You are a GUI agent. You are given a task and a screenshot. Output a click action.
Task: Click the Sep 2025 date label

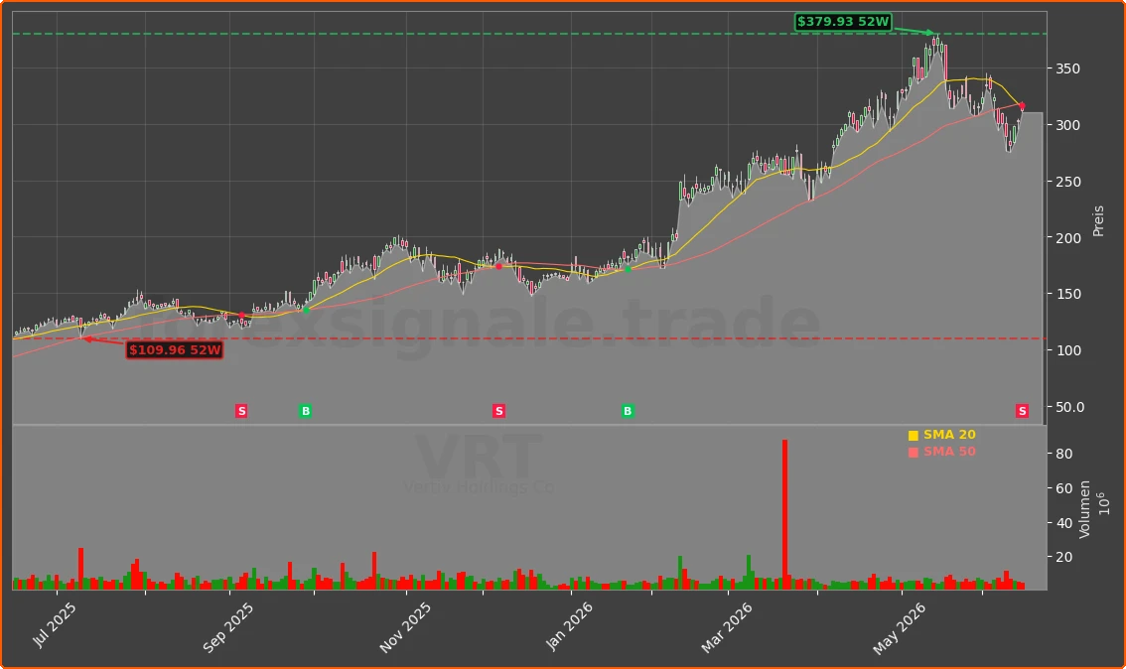pos(227,628)
